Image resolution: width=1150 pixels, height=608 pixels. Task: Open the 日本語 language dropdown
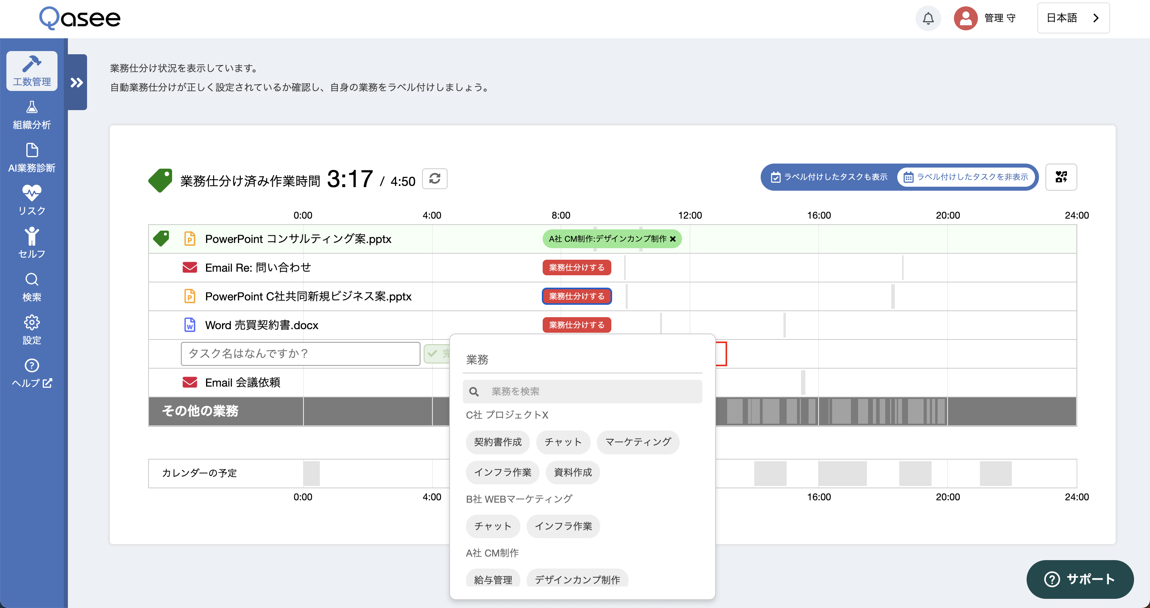pyautogui.click(x=1073, y=18)
